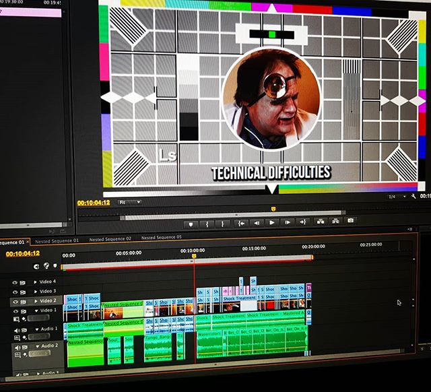The image size is (431, 392).
Task: Click the Add Marker button in transport controls
Action: (191, 224)
